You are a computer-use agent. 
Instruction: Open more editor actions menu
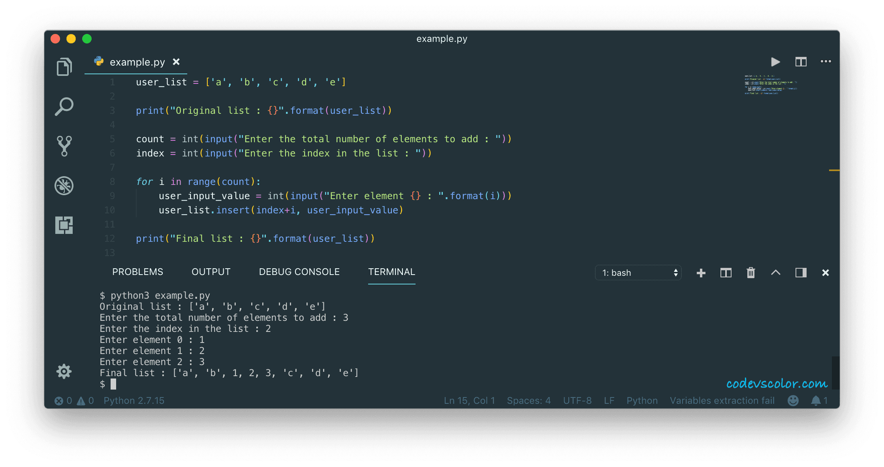[x=826, y=62]
